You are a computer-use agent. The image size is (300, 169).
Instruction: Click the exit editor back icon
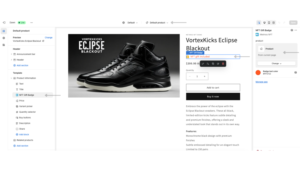[4, 23]
